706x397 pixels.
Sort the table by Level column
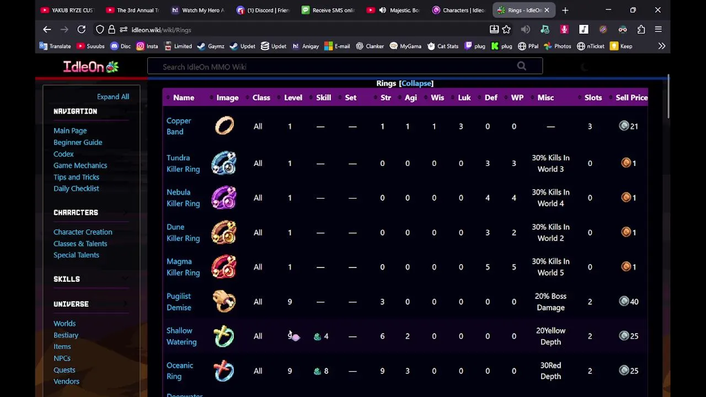(x=293, y=98)
